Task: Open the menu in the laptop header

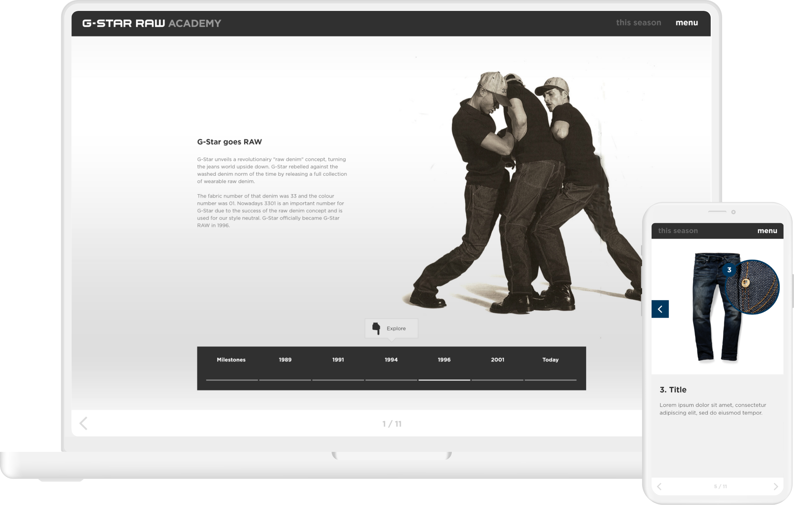Action: tap(686, 23)
